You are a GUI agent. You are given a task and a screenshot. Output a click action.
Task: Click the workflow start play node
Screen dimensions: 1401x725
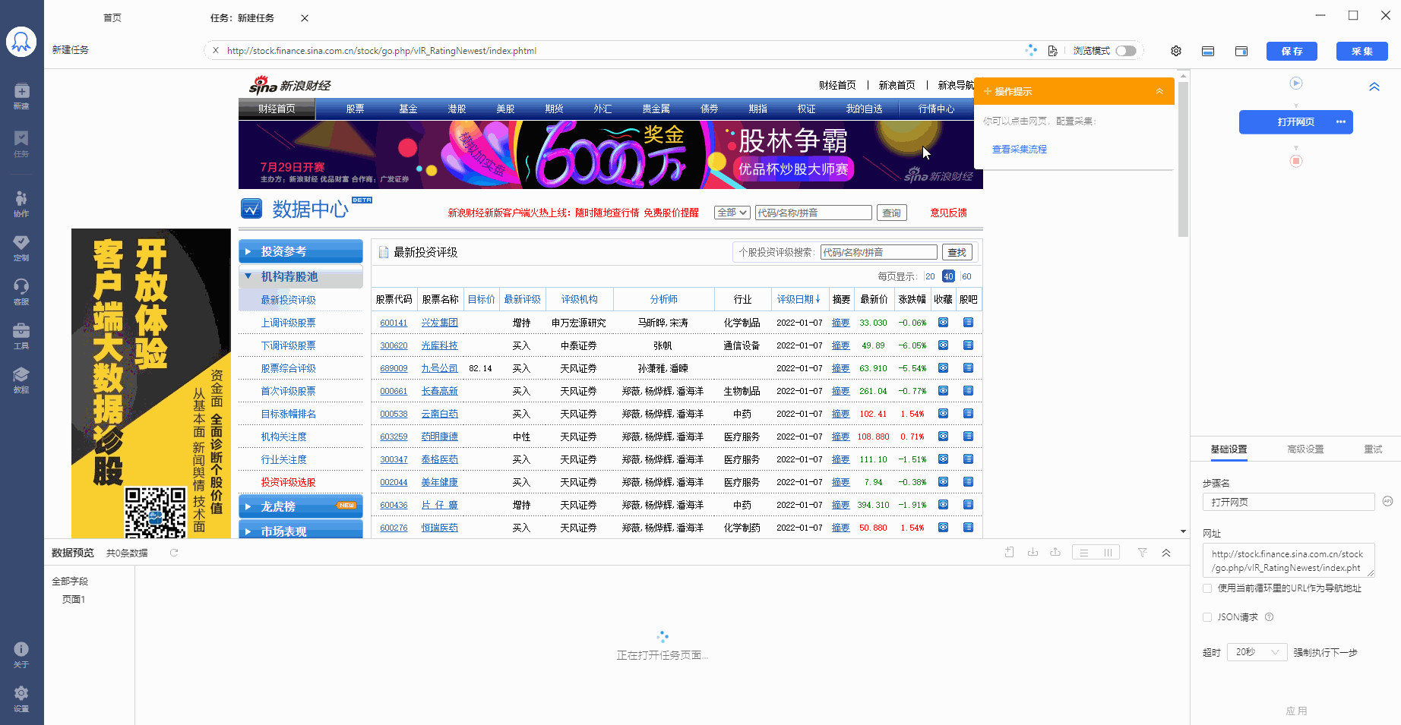tap(1296, 84)
